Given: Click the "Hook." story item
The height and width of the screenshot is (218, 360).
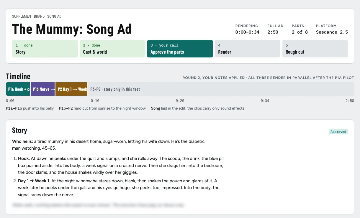Looking at the screenshot, I should (121, 165).
